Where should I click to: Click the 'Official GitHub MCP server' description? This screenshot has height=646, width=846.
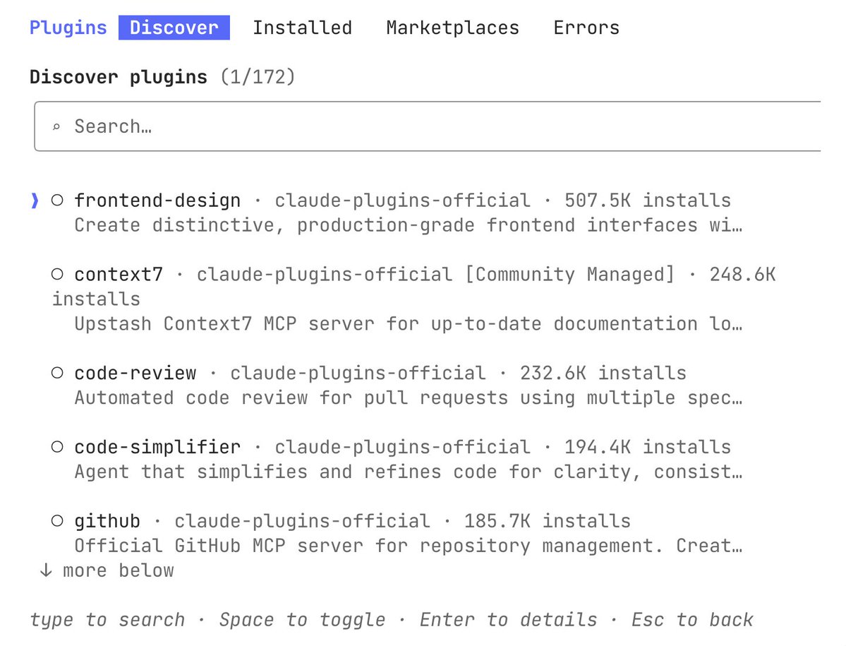[x=409, y=546]
